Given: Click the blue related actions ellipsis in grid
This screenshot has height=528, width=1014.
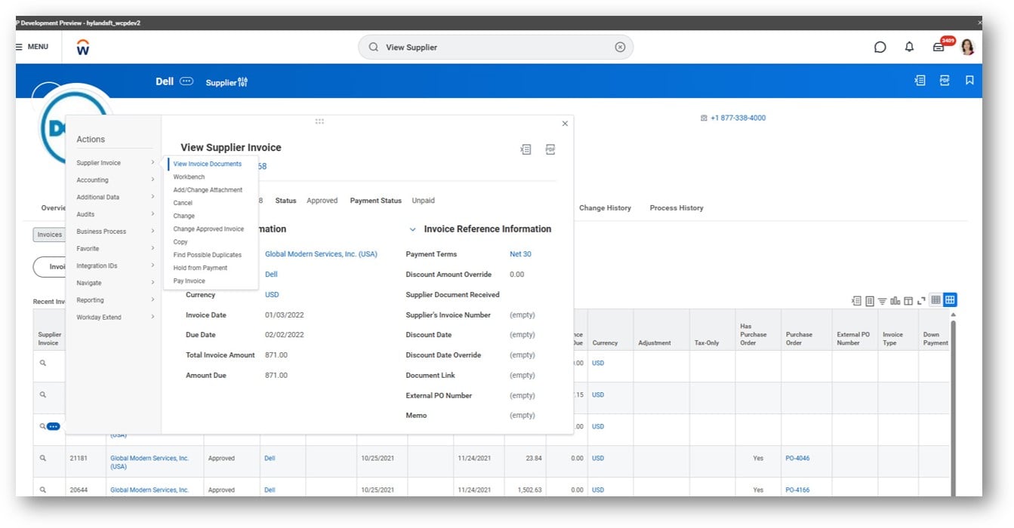Looking at the screenshot, I should [x=53, y=426].
